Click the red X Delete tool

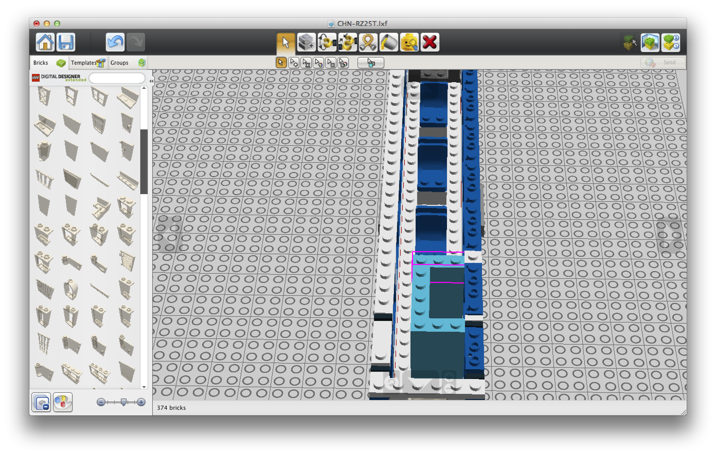point(430,42)
